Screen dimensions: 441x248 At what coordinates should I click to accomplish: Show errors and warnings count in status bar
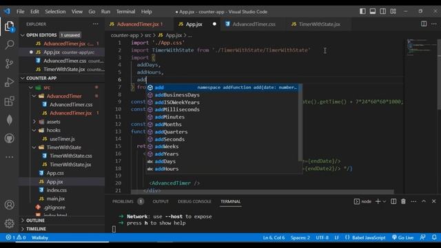(x=16, y=238)
